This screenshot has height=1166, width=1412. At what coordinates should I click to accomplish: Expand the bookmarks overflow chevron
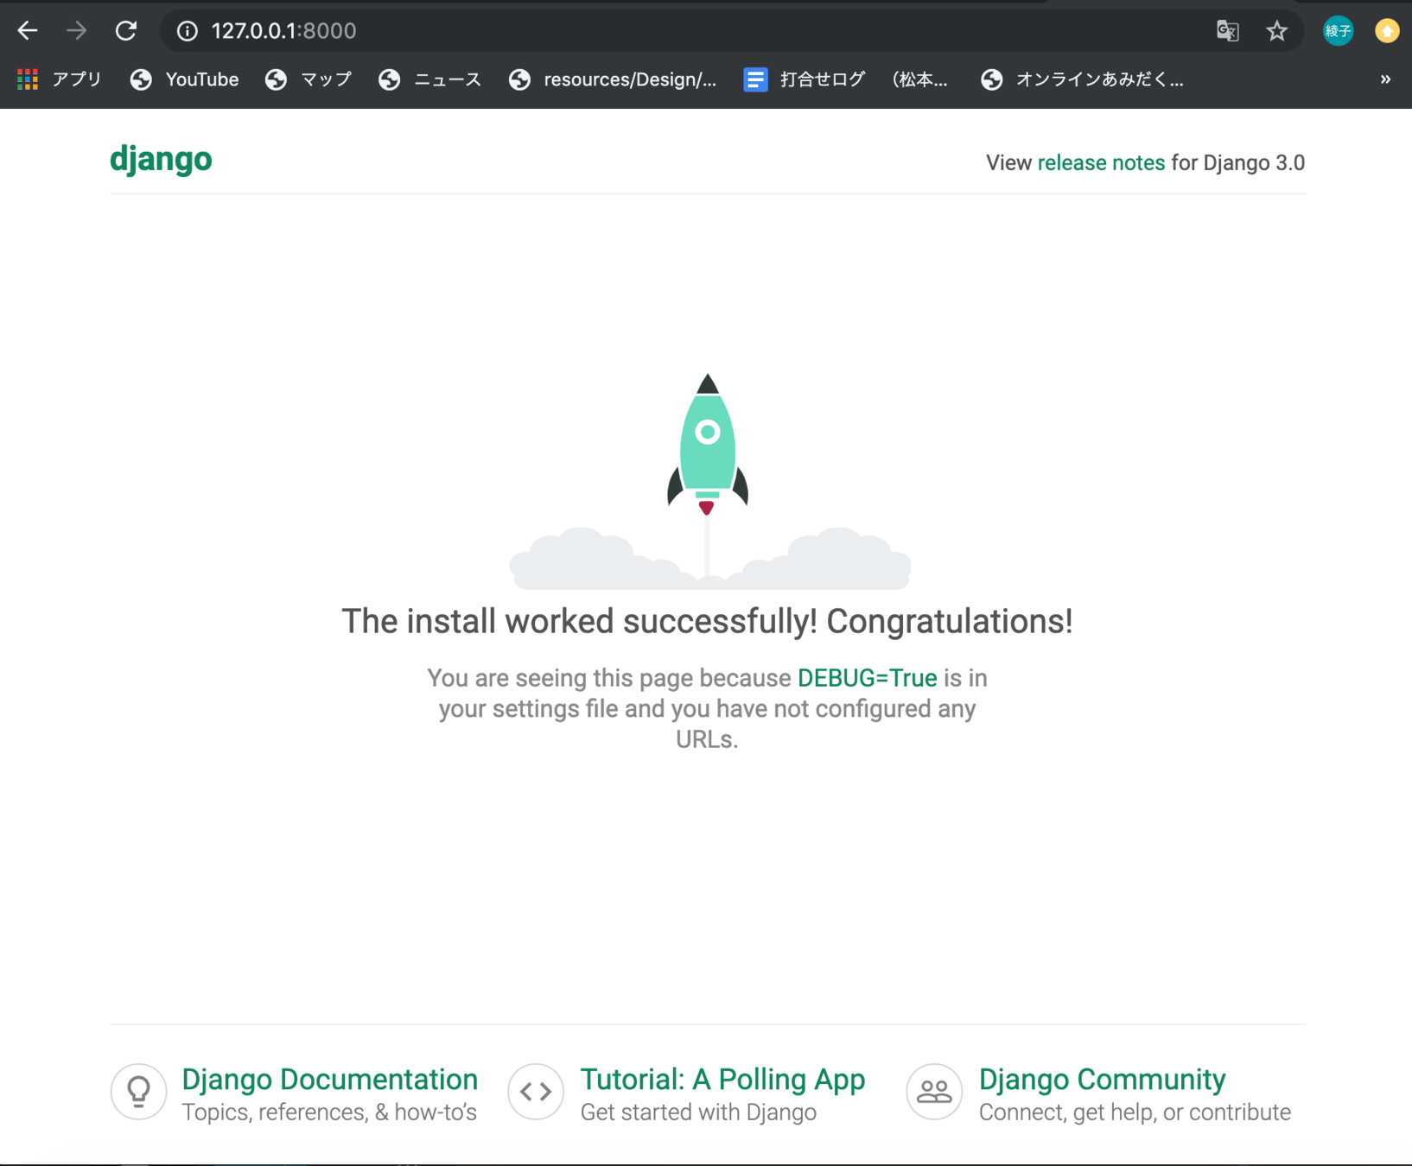point(1385,79)
